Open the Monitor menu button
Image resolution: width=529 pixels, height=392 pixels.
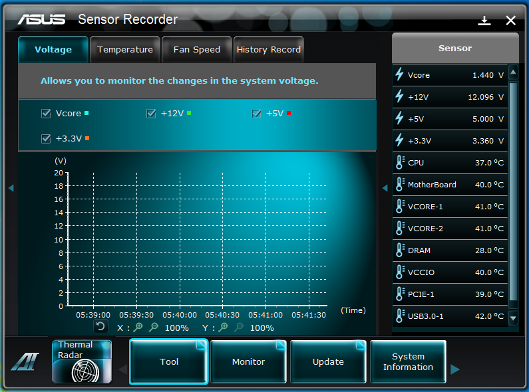249,361
